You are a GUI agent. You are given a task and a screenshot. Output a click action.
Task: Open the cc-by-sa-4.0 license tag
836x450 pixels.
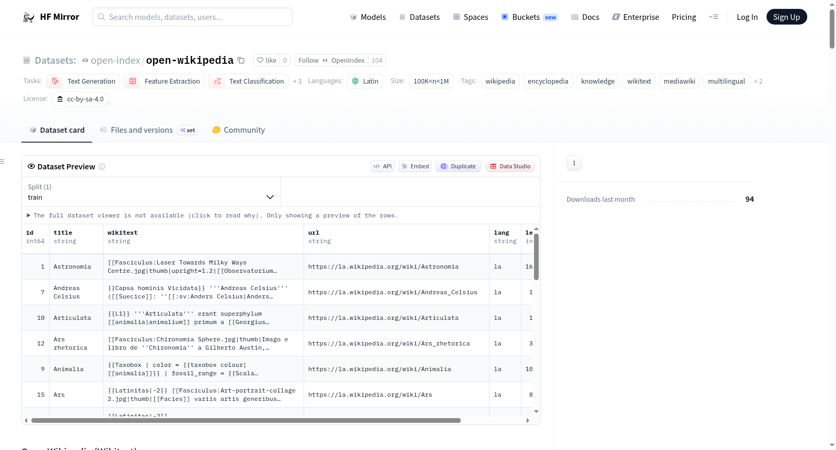(x=80, y=99)
